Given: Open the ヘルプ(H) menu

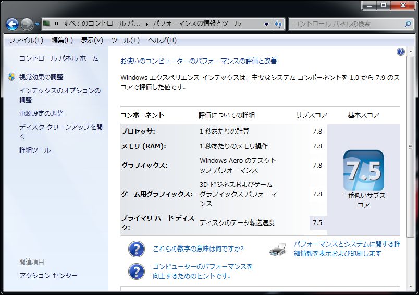Looking at the screenshot, I should click(162, 40).
